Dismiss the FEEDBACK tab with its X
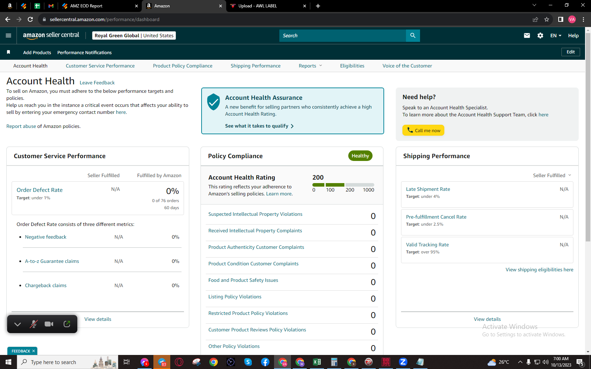This screenshot has height=369, width=591. 33,351
